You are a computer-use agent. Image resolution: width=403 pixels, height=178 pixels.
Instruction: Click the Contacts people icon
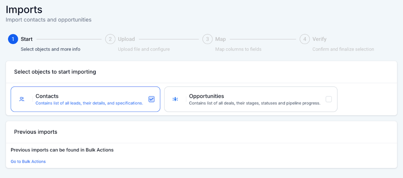pyautogui.click(x=22, y=99)
